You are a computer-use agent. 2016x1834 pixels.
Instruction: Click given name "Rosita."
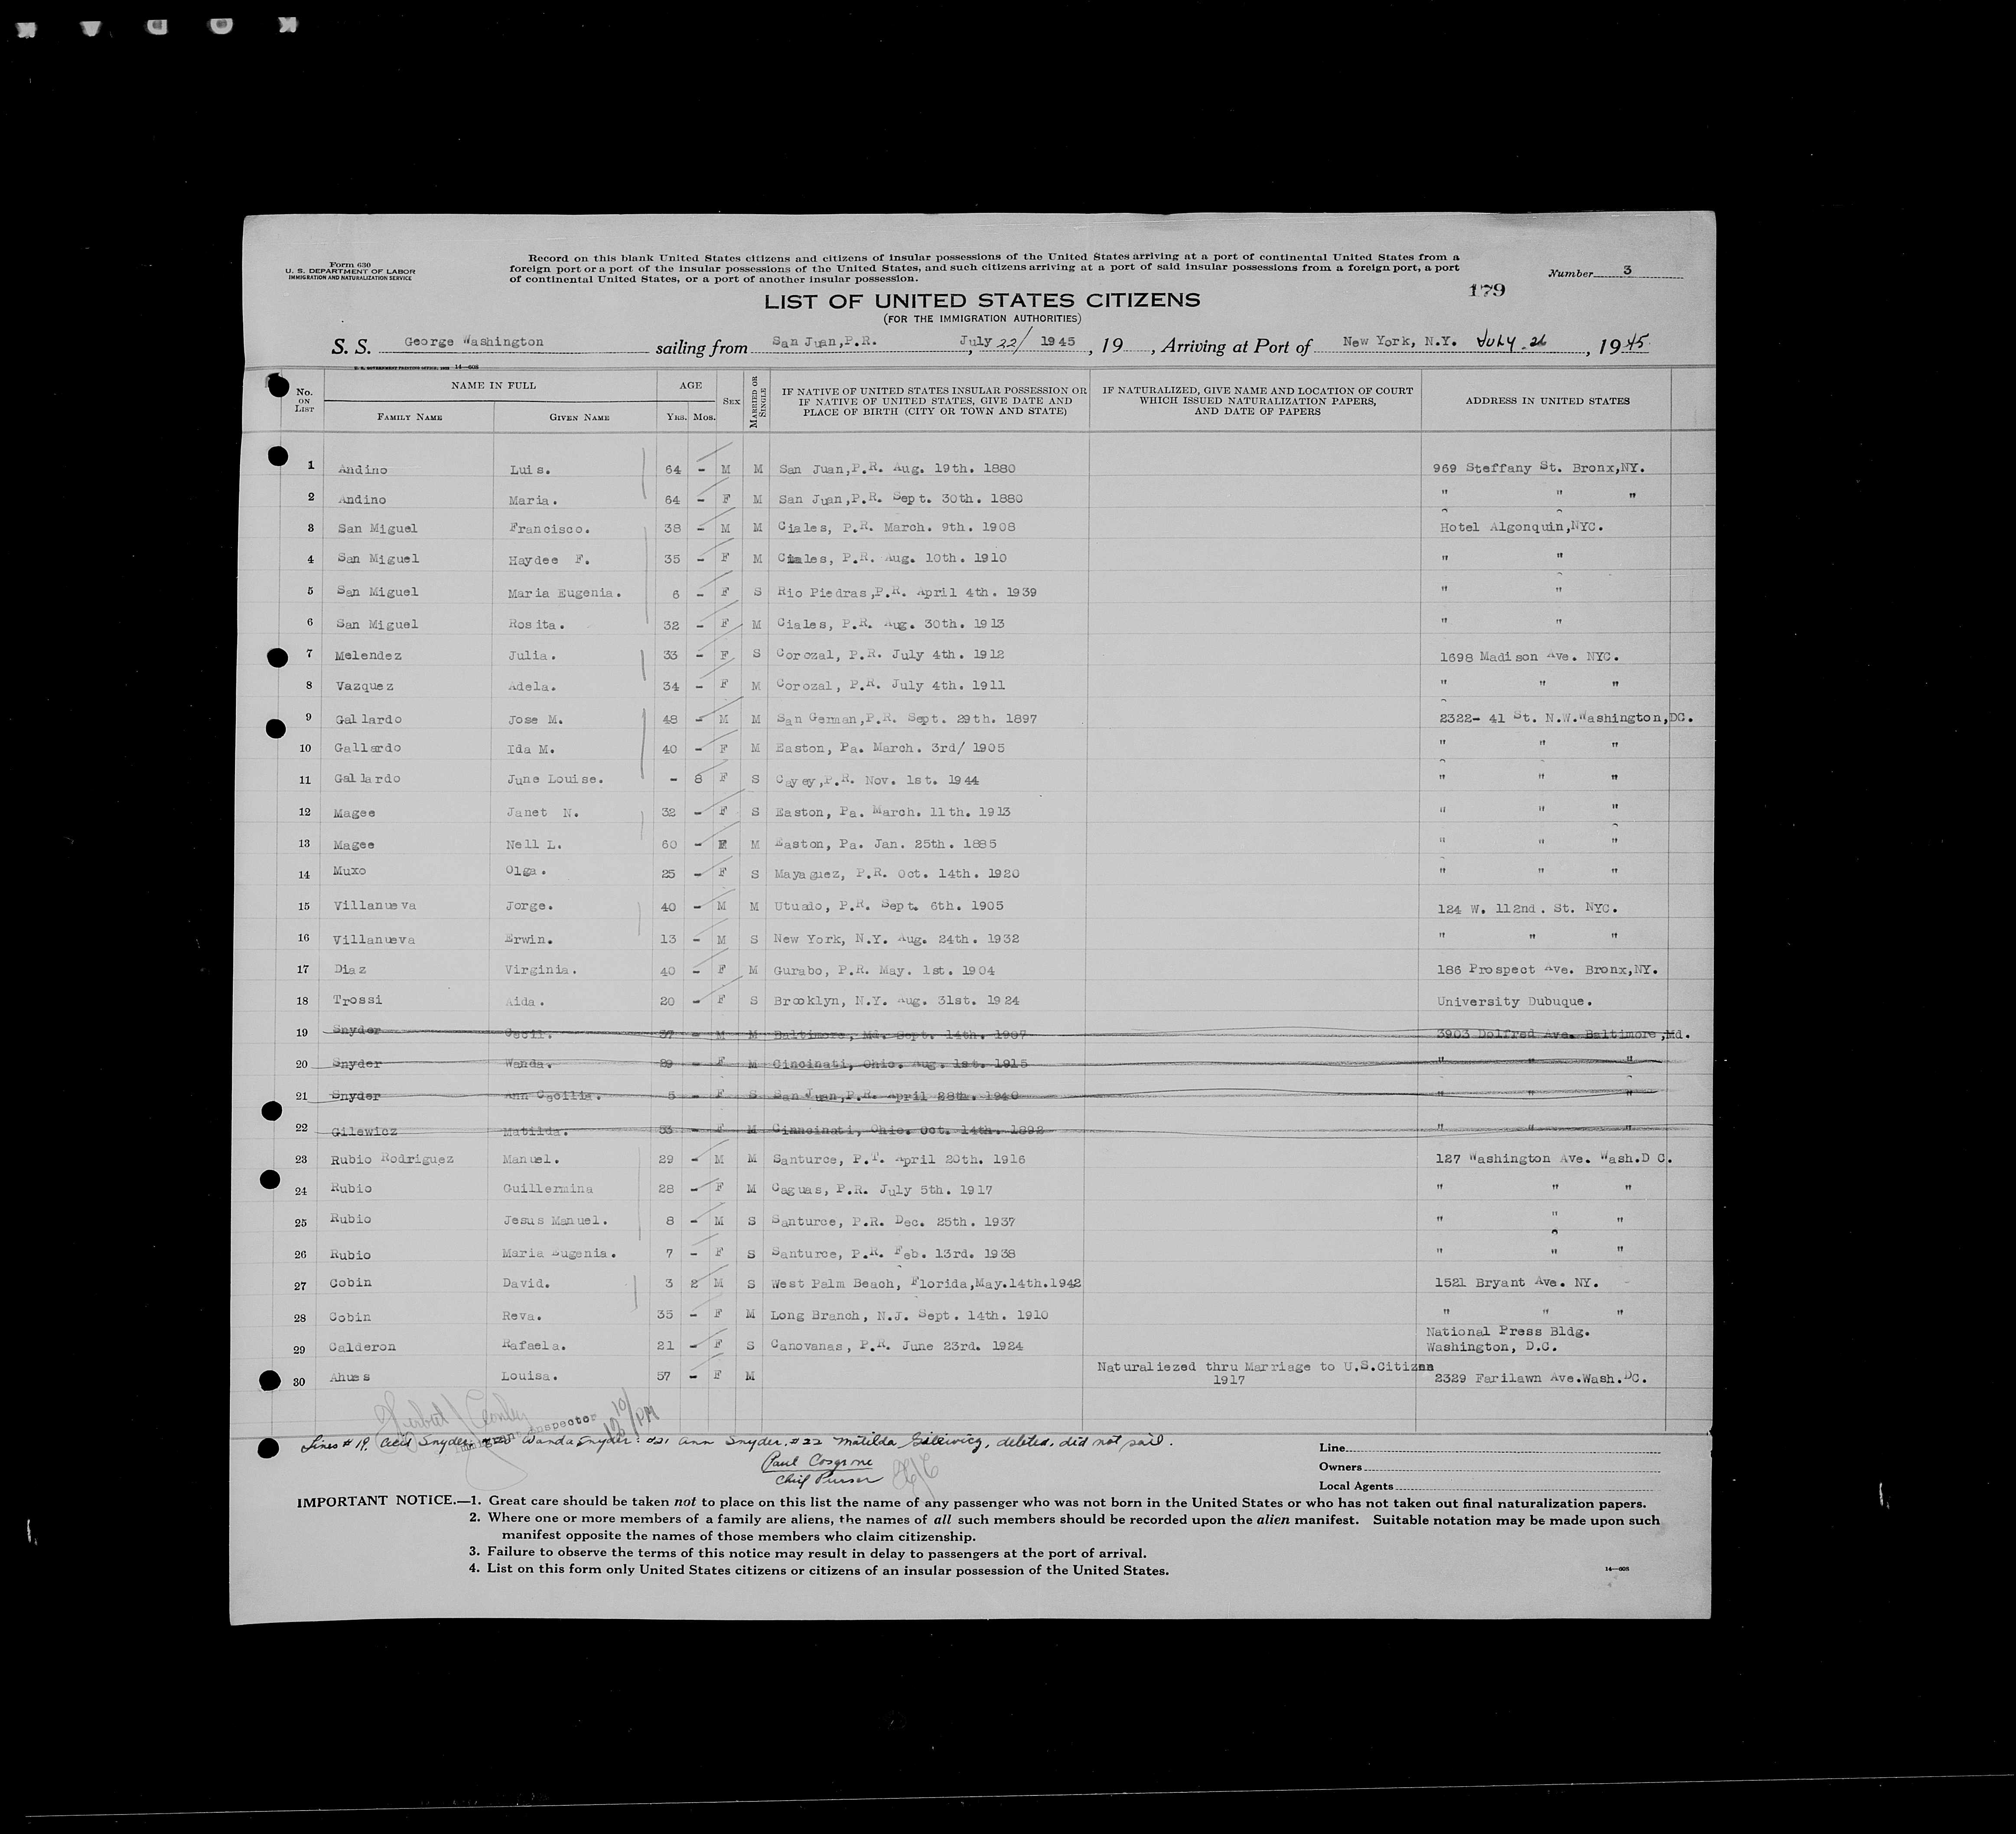pos(536,624)
